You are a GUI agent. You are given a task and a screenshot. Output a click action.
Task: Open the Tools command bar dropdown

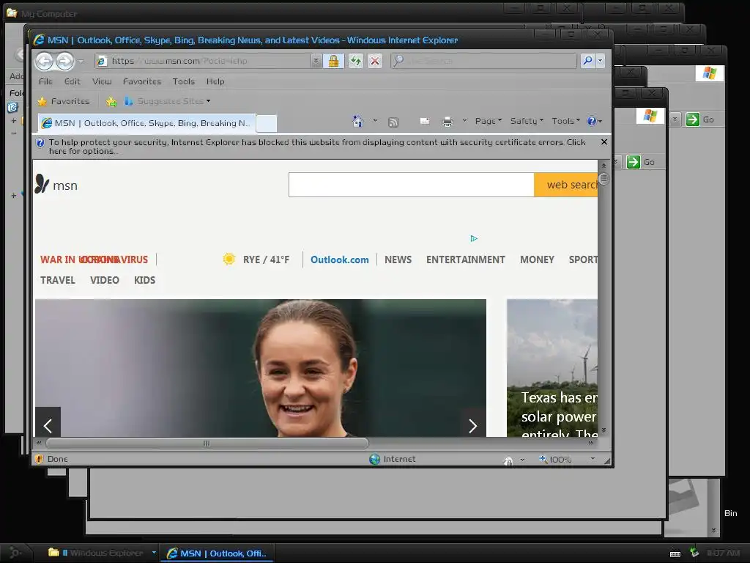(565, 121)
